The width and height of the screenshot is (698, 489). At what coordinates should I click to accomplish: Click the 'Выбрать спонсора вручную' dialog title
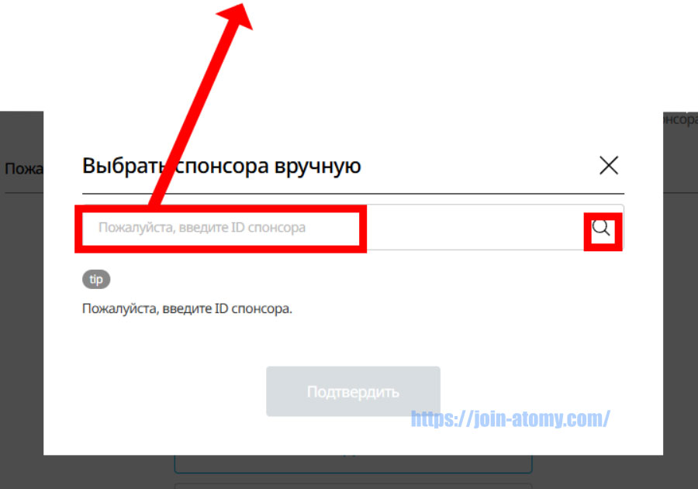point(220,165)
